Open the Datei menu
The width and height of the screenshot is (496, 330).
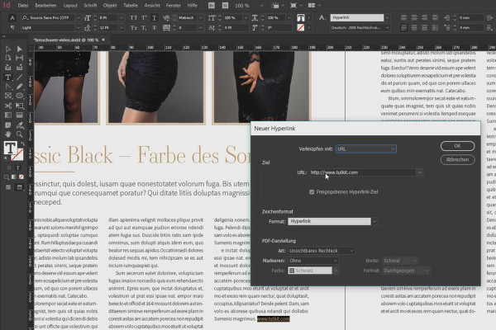click(x=23, y=6)
